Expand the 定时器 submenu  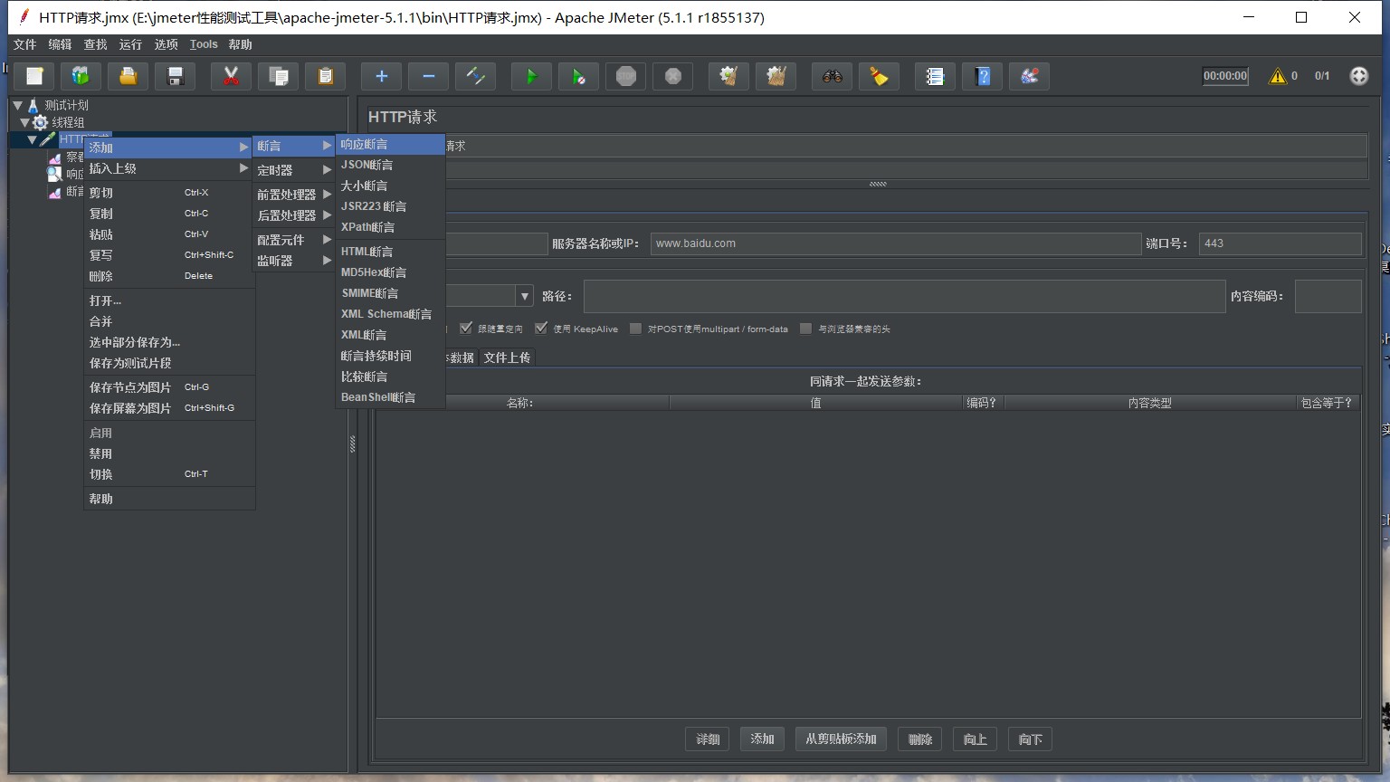click(294, 170)
